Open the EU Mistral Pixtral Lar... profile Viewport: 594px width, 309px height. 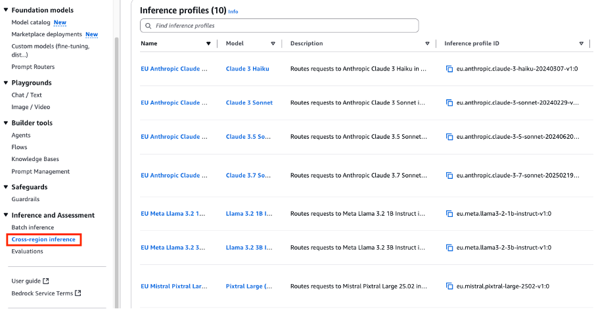(x=174, y=286)
